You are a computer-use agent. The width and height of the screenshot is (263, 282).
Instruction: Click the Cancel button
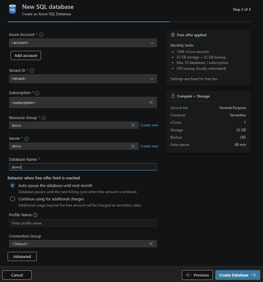coord(17,275)
